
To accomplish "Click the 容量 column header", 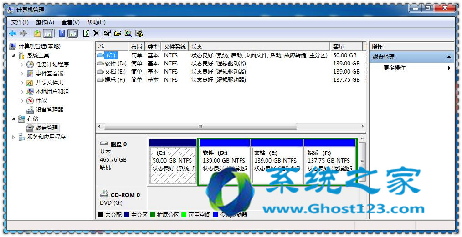I will 345,47.
